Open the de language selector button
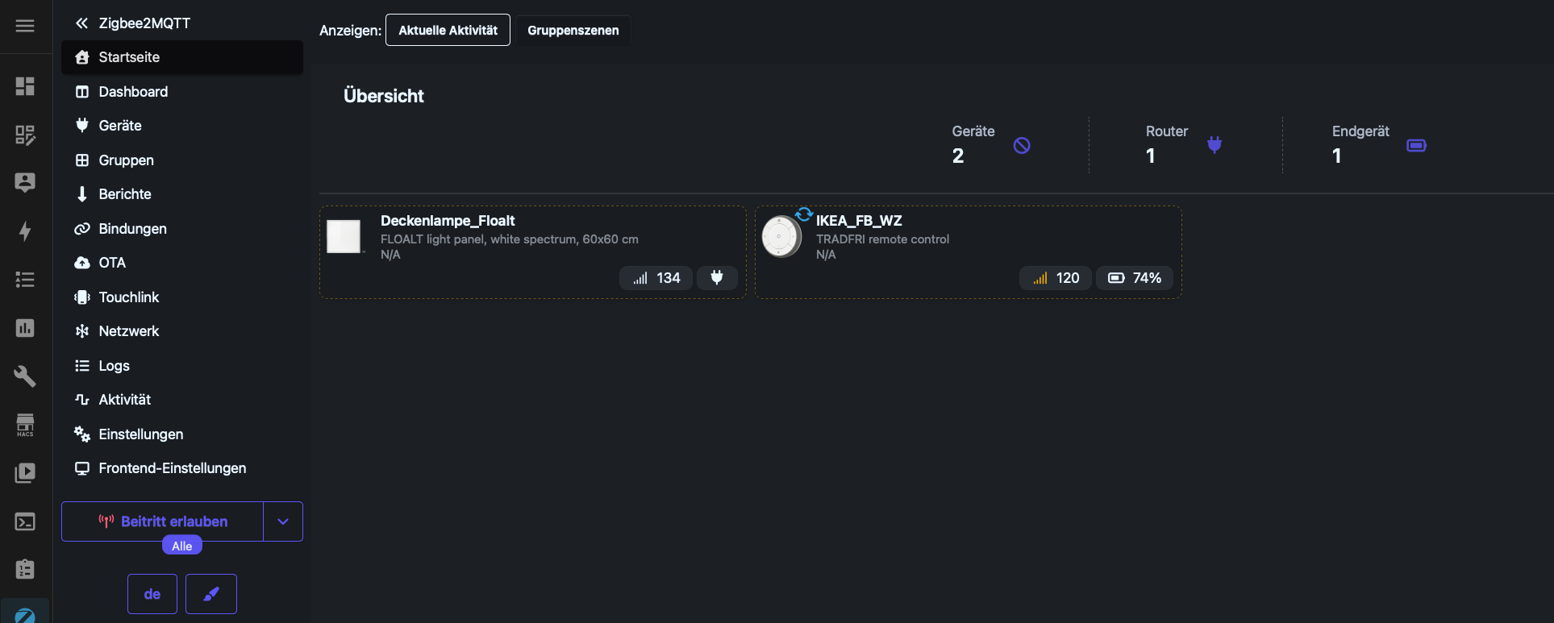This screenshot has width=1554, height=623. coord(152,594)
